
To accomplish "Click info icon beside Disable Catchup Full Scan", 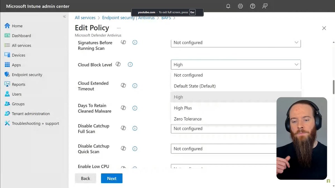I will pos(135,128).
